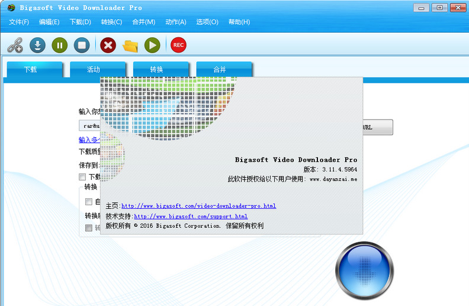Click the about dialog mosaic splash image

(x=168, y=108)
